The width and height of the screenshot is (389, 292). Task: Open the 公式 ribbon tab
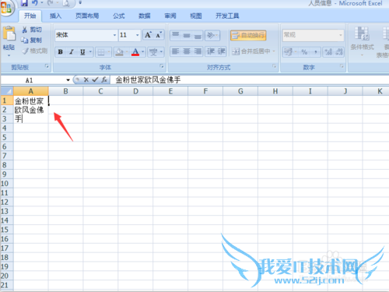coord(118,16)
